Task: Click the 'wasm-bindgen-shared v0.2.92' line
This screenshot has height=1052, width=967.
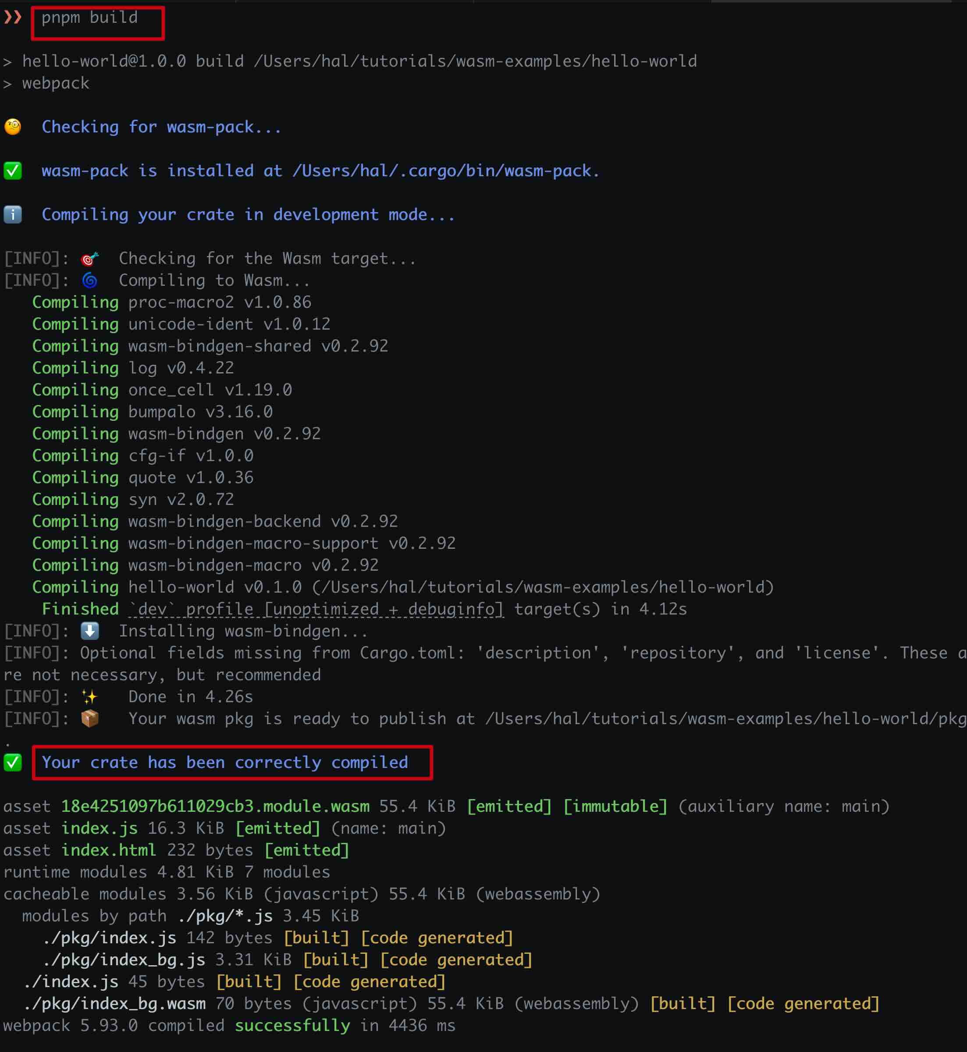Action: (x=210, y=346)
